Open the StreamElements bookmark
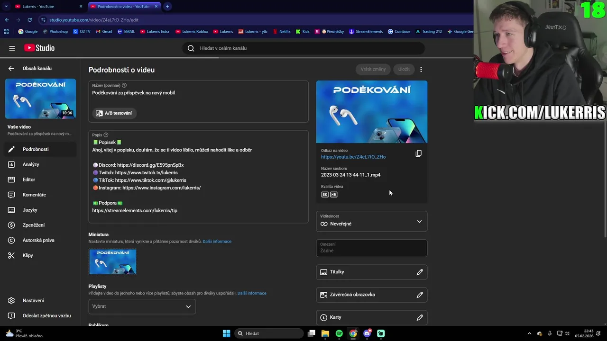The image size is (607, 341). pyautogui.click(x=366, y=32)
